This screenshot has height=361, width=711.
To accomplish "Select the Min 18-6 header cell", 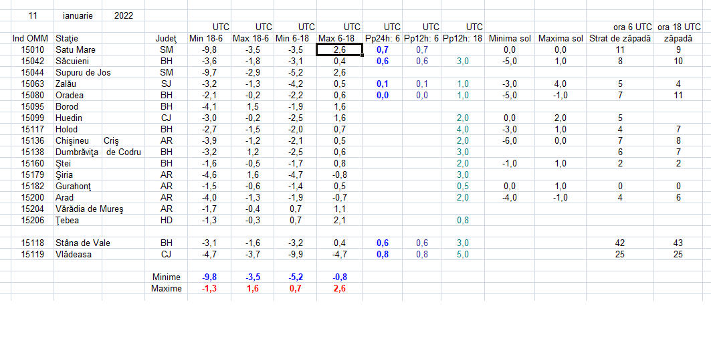I will pyautogui.click(x=209, y=39).
